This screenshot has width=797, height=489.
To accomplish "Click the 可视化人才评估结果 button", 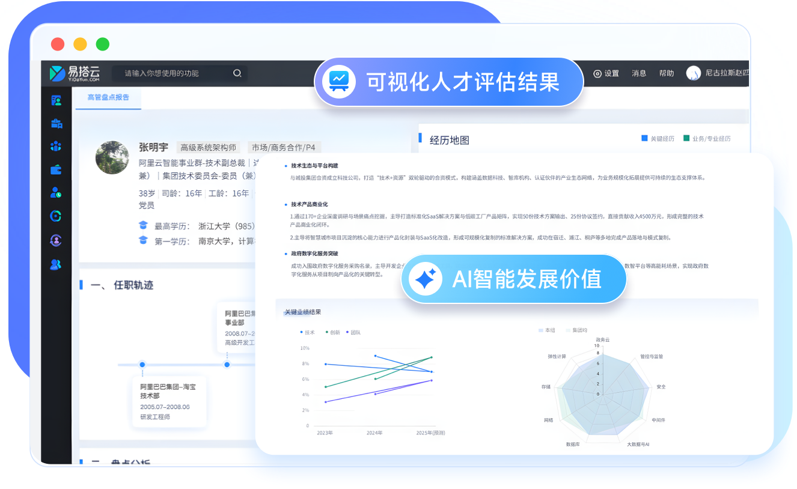I will 448,82.
